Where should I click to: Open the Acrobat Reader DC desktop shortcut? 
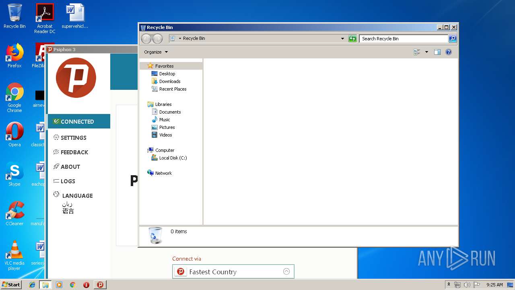tap(45, 19)
